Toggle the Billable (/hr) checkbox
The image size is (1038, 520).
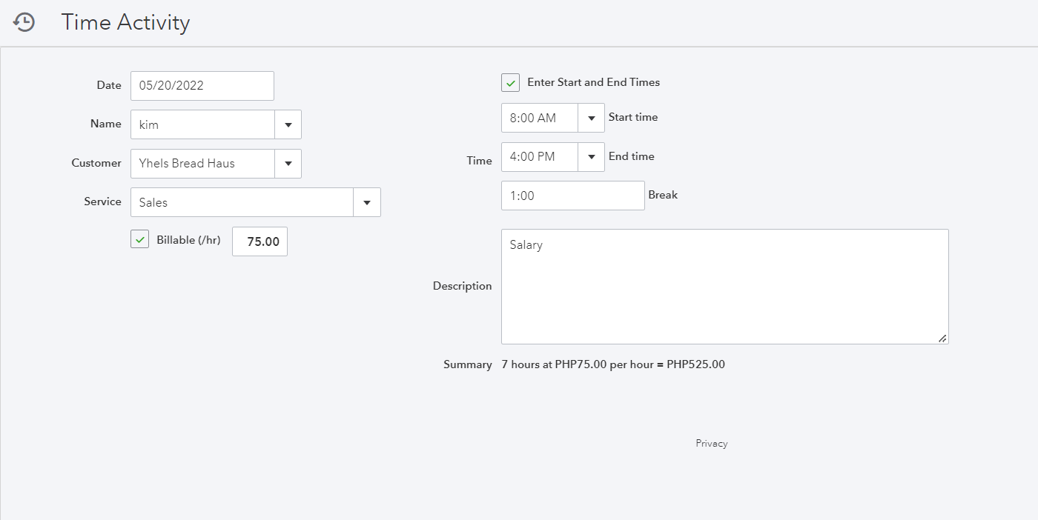[140, 239]
